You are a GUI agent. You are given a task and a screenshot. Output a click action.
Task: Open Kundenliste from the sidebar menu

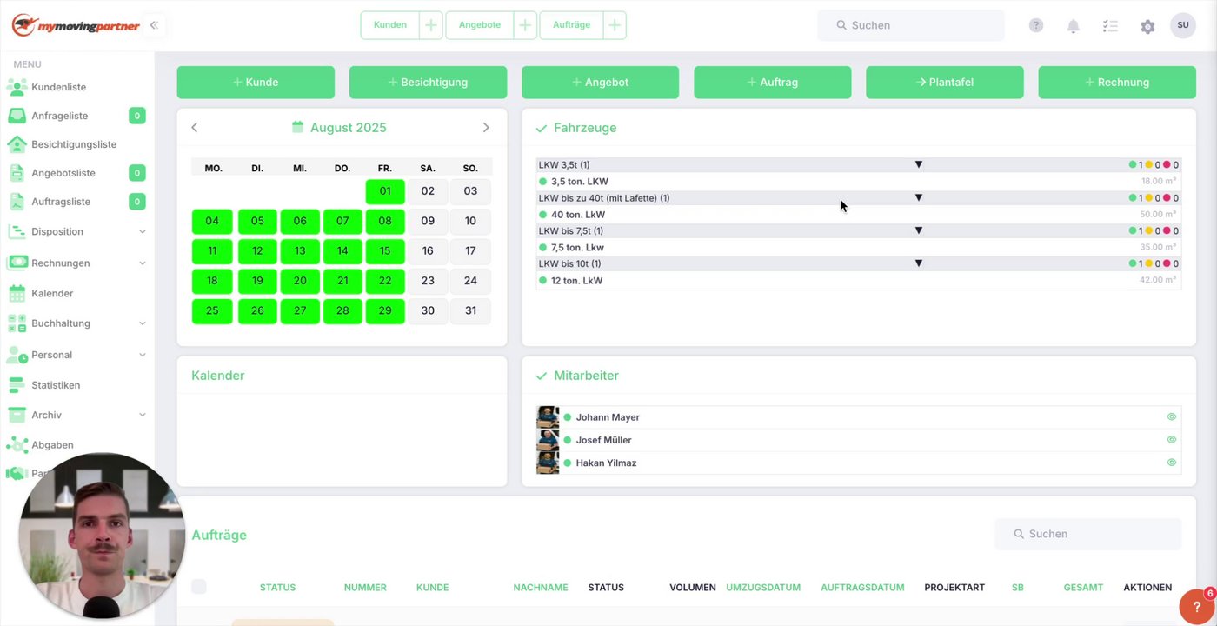pyautogui.click(x=58, y=87)
